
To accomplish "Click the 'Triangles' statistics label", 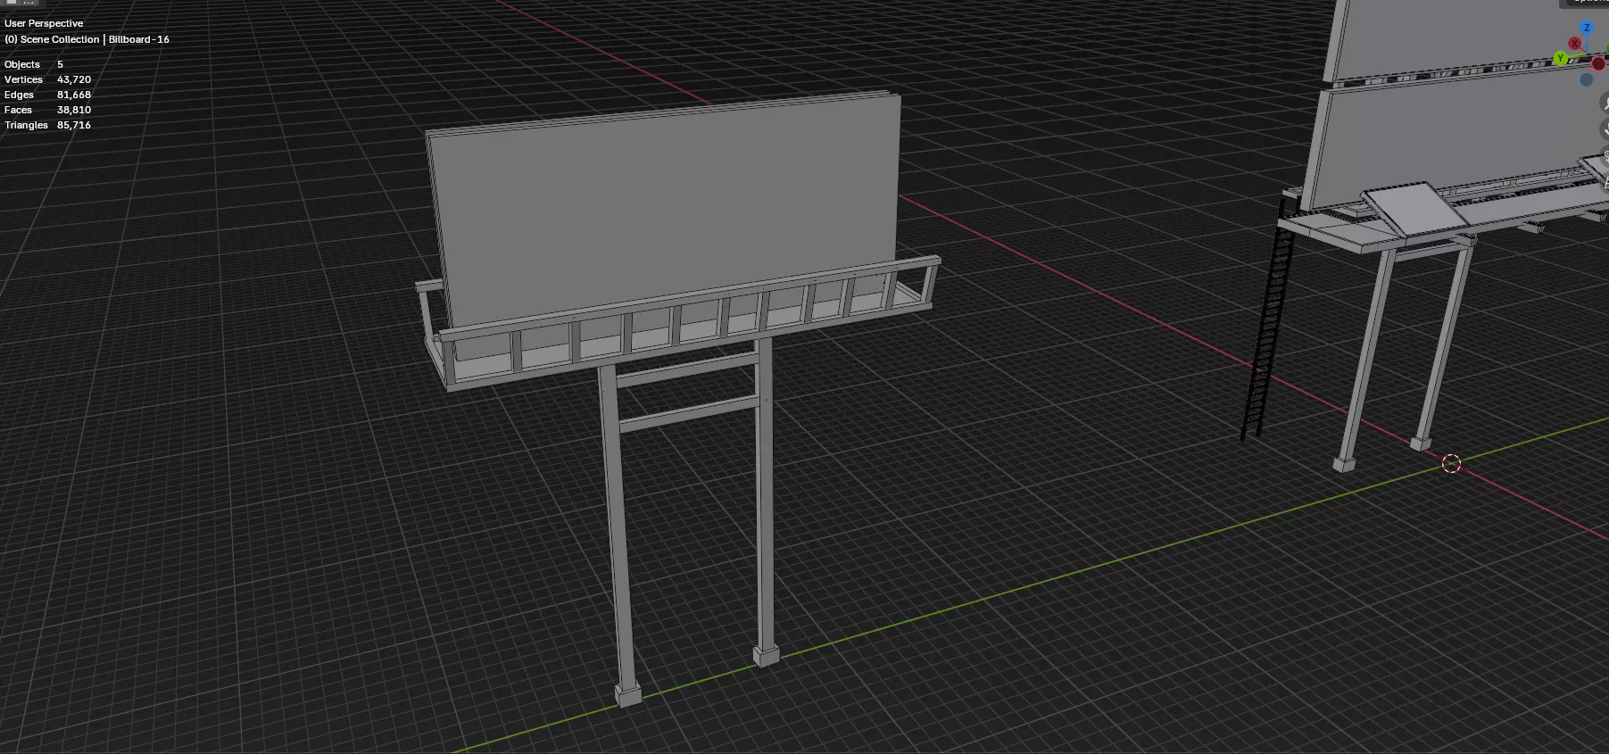I will pos(26,125).
